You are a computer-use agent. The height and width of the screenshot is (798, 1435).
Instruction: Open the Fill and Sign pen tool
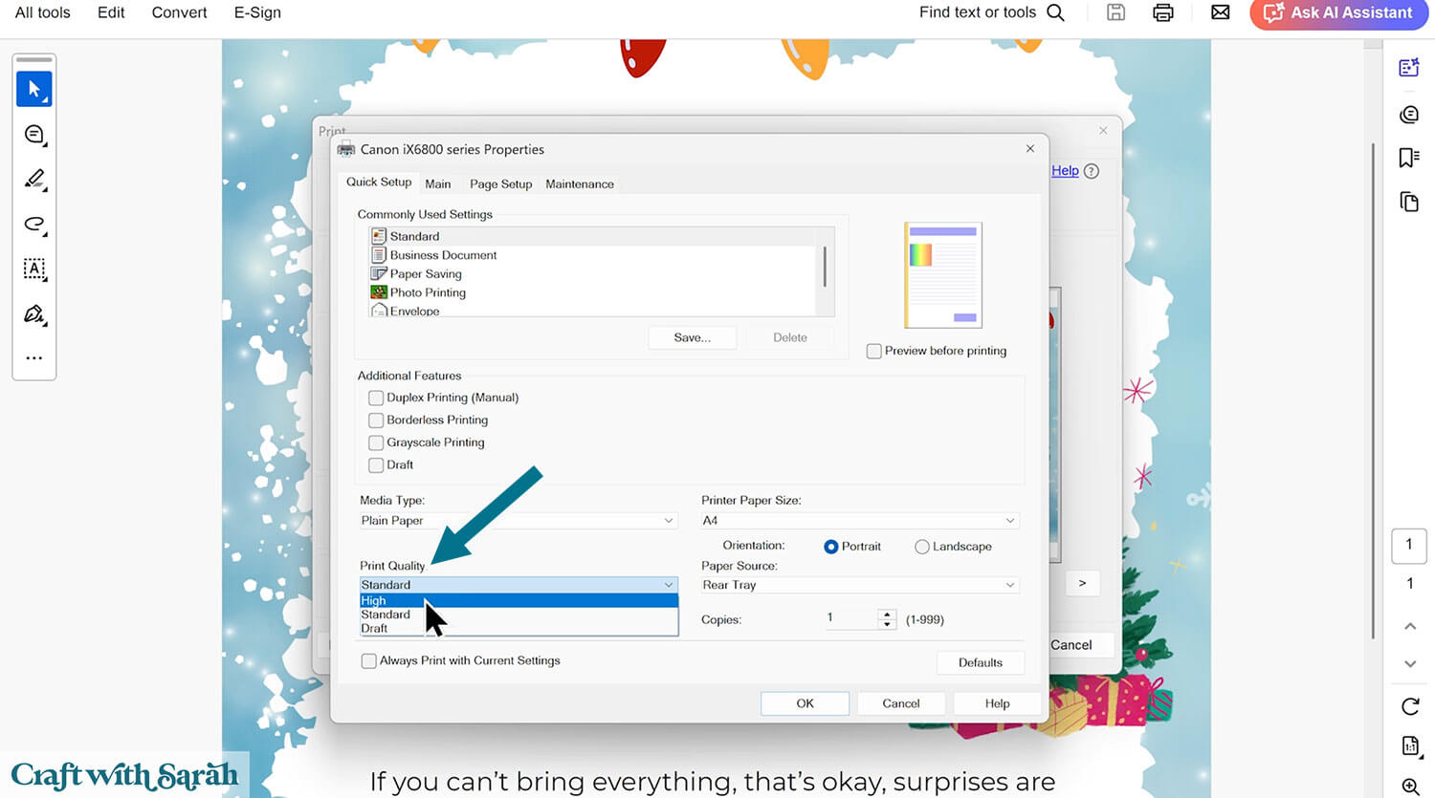tap(34, 314)
